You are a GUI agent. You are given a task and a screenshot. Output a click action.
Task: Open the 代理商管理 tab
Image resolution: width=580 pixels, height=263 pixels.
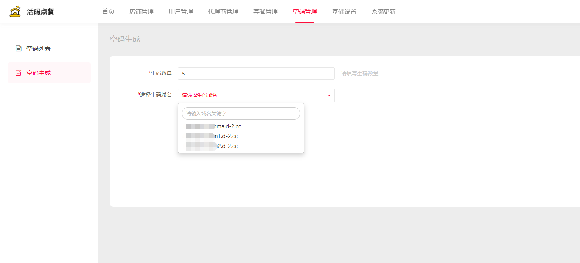coord(223,12)
